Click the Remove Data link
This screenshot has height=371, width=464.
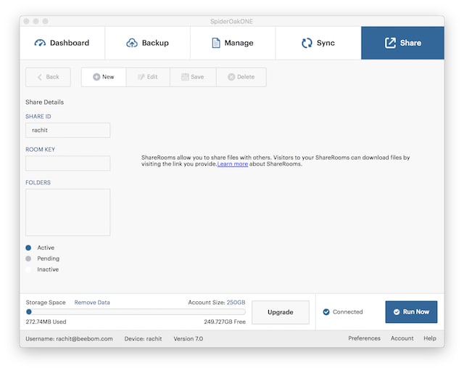pos(92,303)
